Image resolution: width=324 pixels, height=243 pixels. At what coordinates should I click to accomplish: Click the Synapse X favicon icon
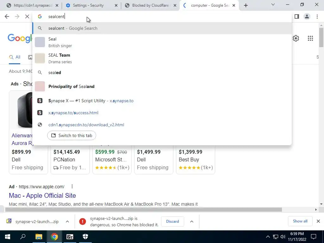(40, 101)
